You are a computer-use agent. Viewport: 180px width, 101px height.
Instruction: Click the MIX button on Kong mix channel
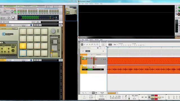click(x=60, y=25)
